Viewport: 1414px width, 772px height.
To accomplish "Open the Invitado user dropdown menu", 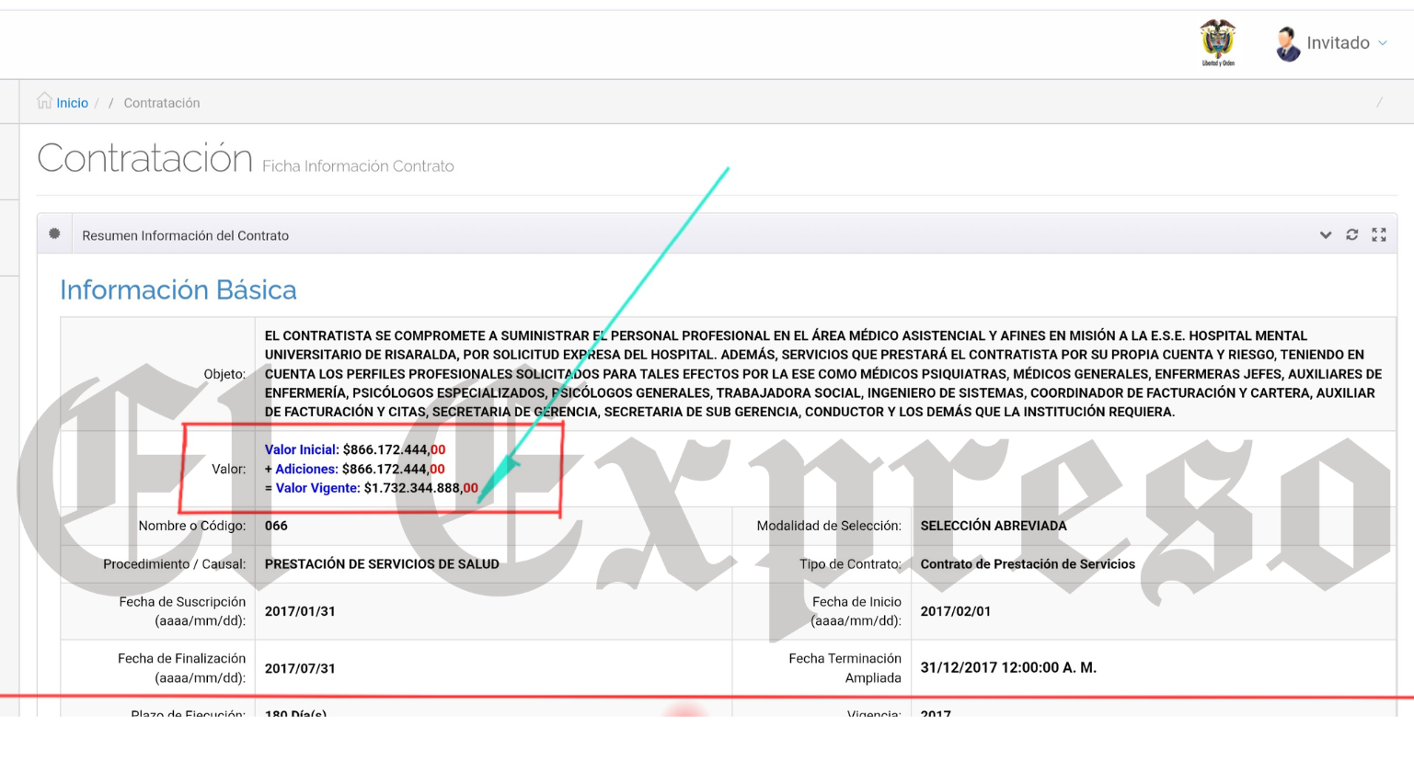I will pyautogui.click(x=1345, y=43).
